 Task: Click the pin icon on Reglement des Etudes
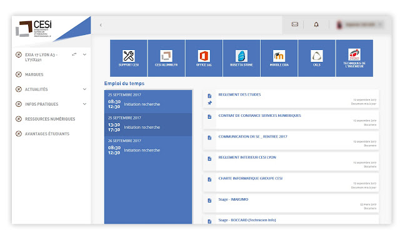click(x=210, y=103)
